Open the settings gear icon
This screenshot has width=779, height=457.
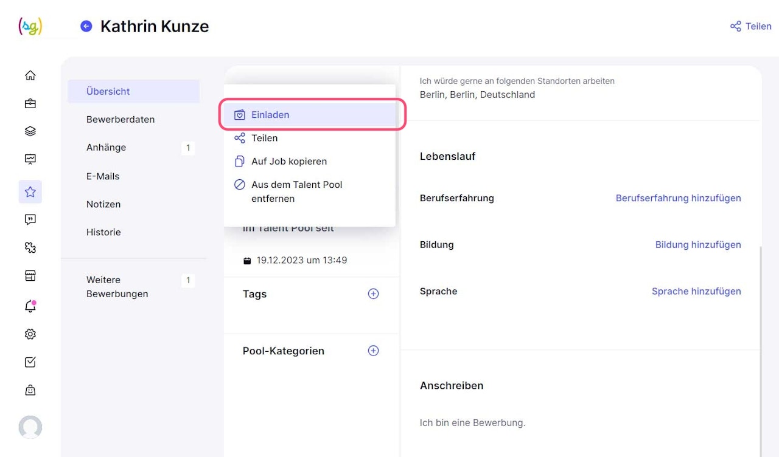(30, 334)
